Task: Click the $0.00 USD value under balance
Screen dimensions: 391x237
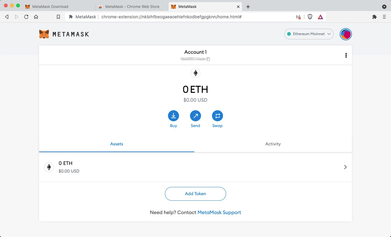Action: (195, 100)
